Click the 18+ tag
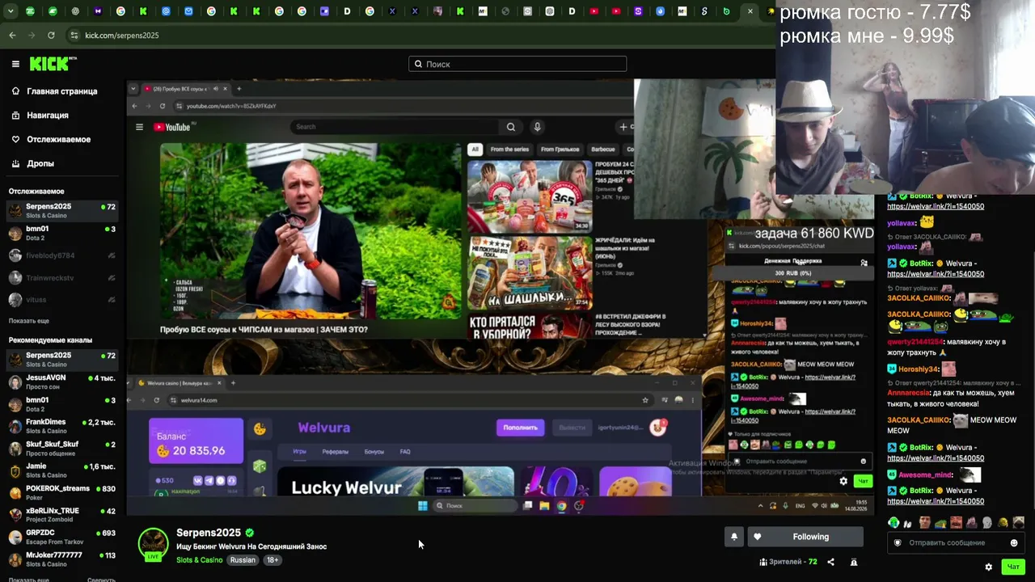This screenshot has width=1035, height=582. coord(272,560)
